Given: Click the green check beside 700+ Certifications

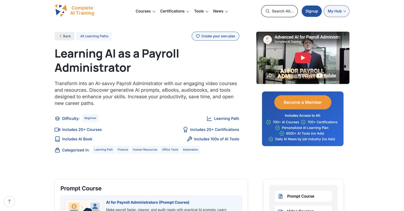Looking at the screenshot, I should (x=303, y=122).
